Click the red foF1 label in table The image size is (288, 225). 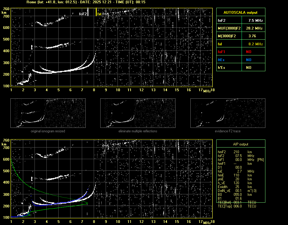(221, 52)
